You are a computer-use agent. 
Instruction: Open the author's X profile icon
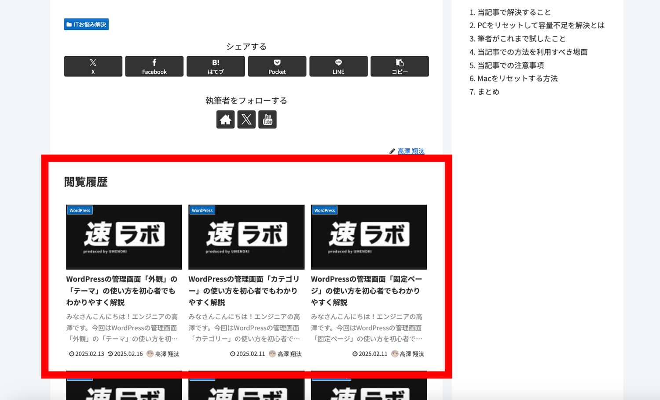246,119
